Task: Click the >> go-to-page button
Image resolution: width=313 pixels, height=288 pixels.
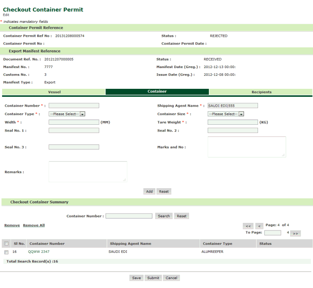Action: [295, 233]
